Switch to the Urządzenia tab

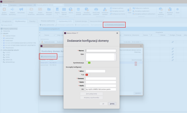(7, 21)
